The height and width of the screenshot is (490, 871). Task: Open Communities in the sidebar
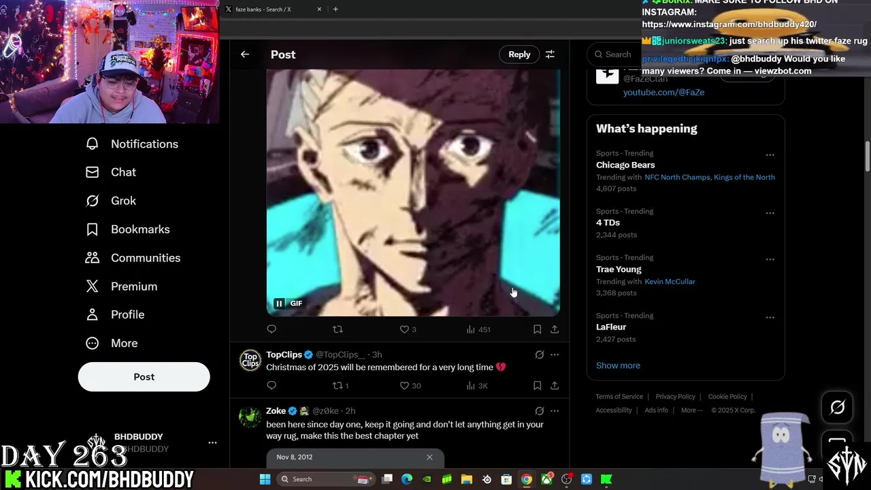coord(133,258)
